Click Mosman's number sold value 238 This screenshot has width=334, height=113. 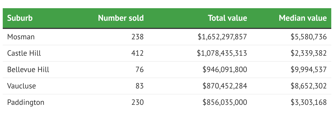point(138,37)
